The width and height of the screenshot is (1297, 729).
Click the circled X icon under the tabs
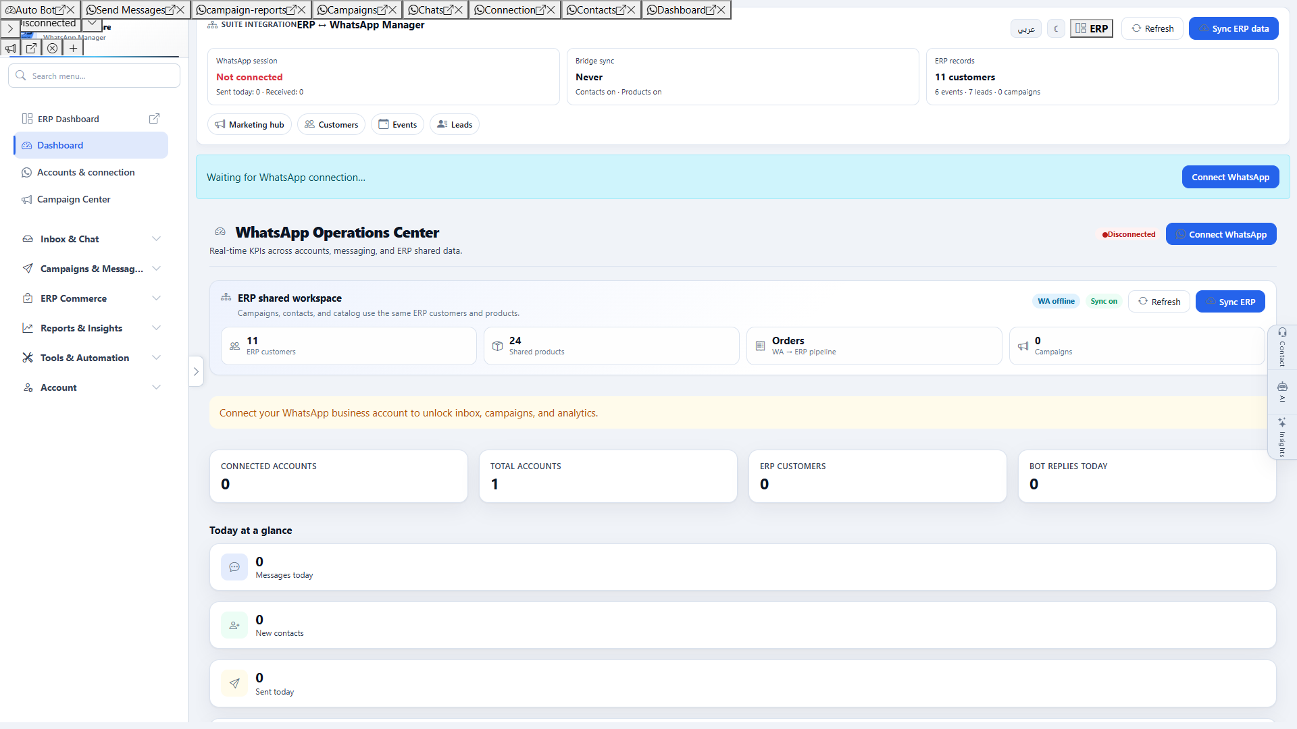[x=53, y=48]
